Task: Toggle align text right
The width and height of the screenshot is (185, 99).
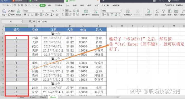Action: coord(70,15)
